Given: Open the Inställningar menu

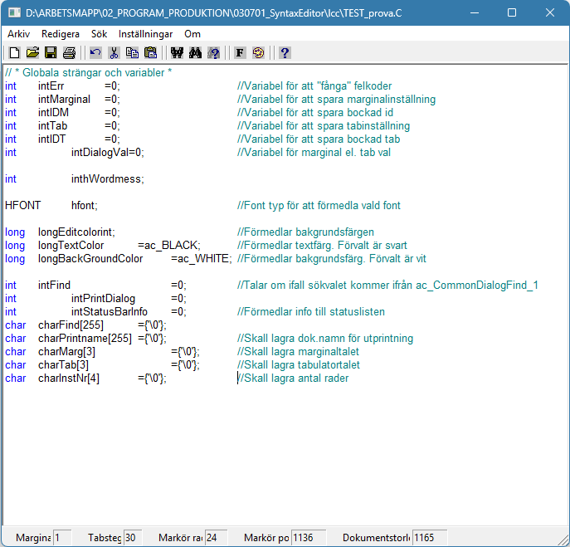Looking at the screenshot, I should click(x=145, y=34).
